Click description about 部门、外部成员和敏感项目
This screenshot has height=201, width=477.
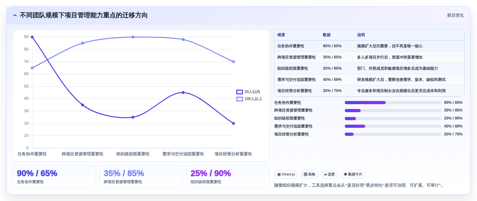coord(398,68)
